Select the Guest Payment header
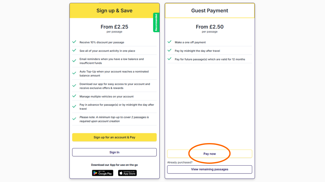This screenshot has width=325, height=182. point(209,11)
